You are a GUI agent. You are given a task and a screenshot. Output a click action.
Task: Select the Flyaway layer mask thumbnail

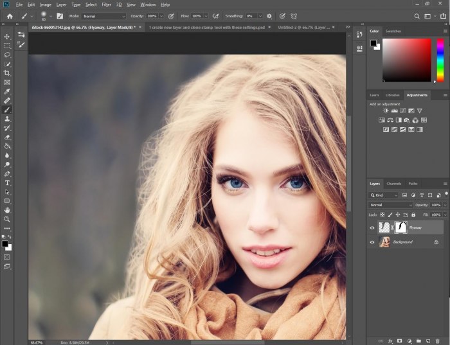pos(400,227)
